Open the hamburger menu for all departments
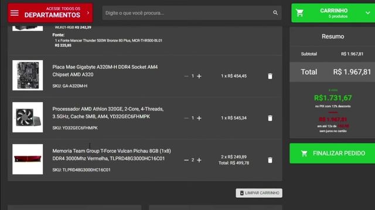Image resolution: width=375 pixels, height=210 pixels. [14, 13]
